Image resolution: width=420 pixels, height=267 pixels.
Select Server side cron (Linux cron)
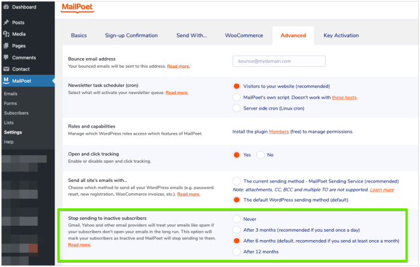click(236, 108)
